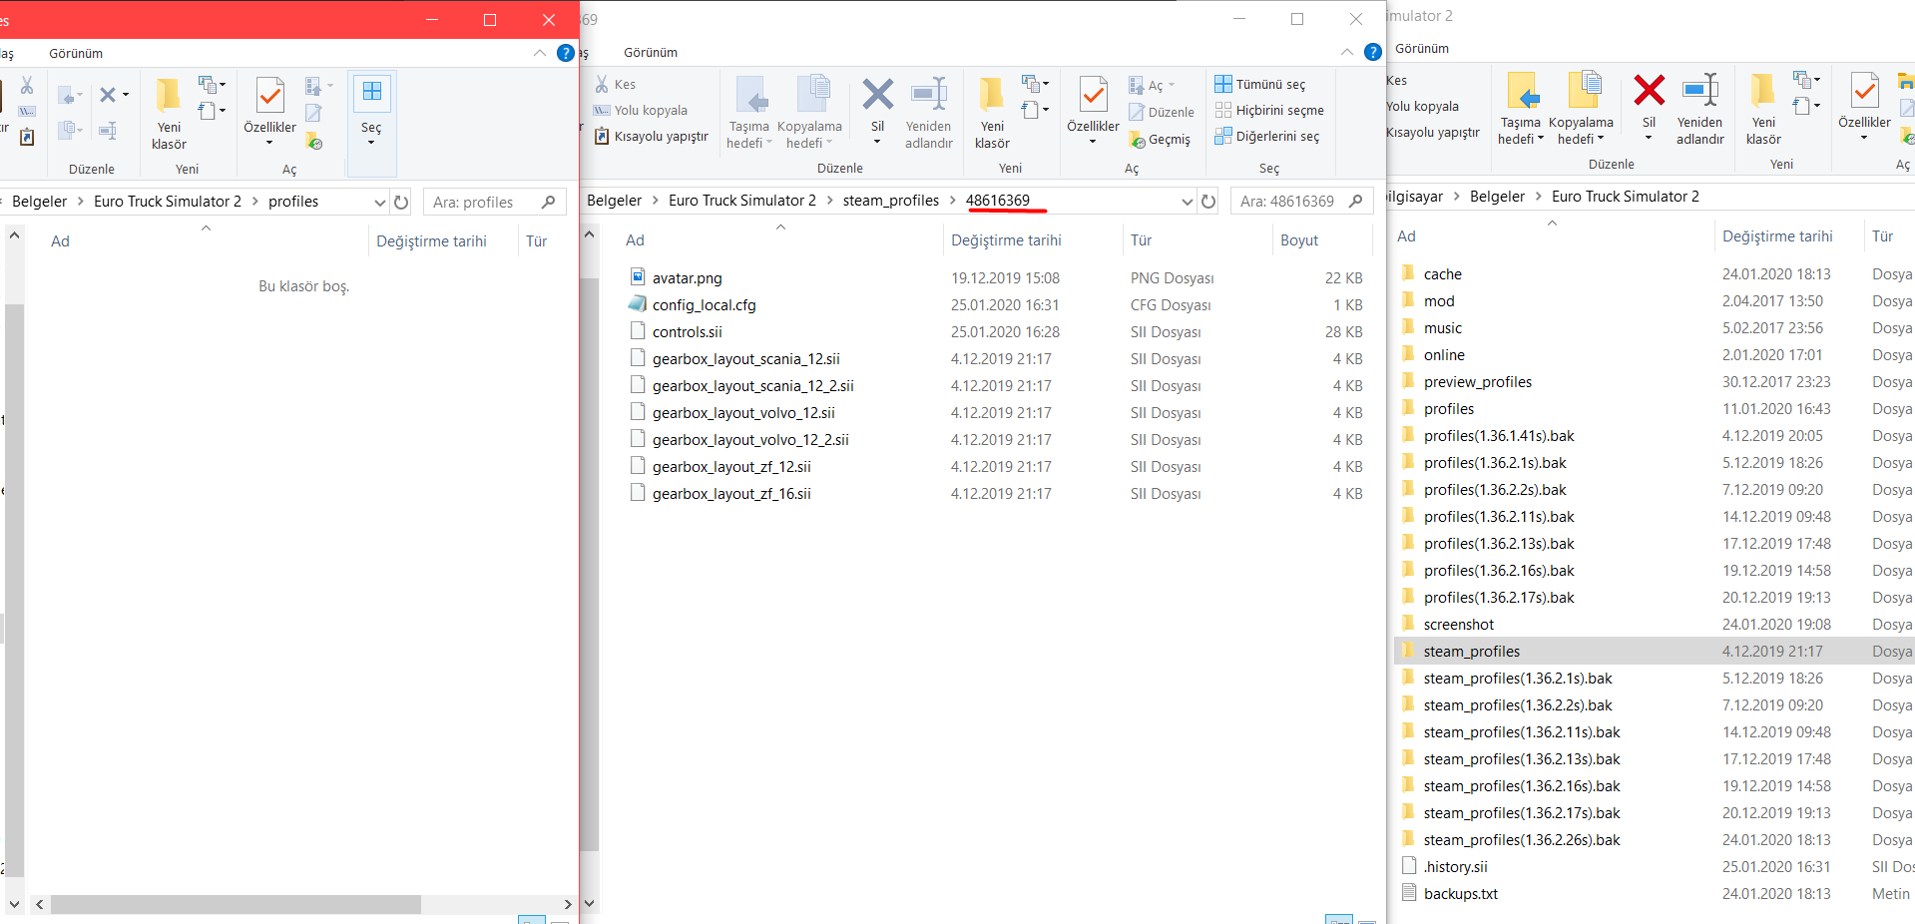Sort by Değiştirme tarihi in middle window
Image resolution: width=1915 pixels, height=924 pixels.
pos(1006,240)
